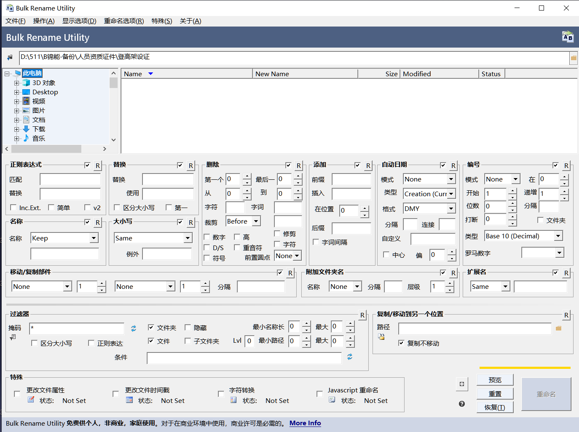Click the AB logo icon in the header
The width and height of the screenshot is (579, 432).
click(568, 37)
